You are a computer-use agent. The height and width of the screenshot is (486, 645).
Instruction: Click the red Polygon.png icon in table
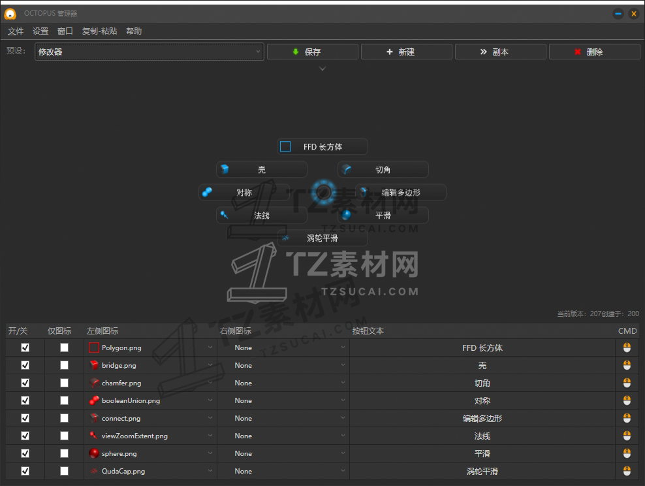94,348
